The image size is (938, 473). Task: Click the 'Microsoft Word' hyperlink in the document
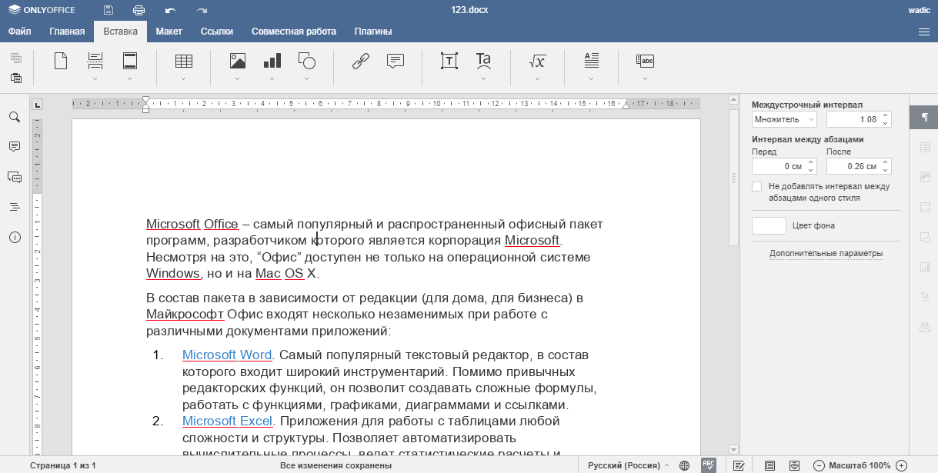click(226, 355)
